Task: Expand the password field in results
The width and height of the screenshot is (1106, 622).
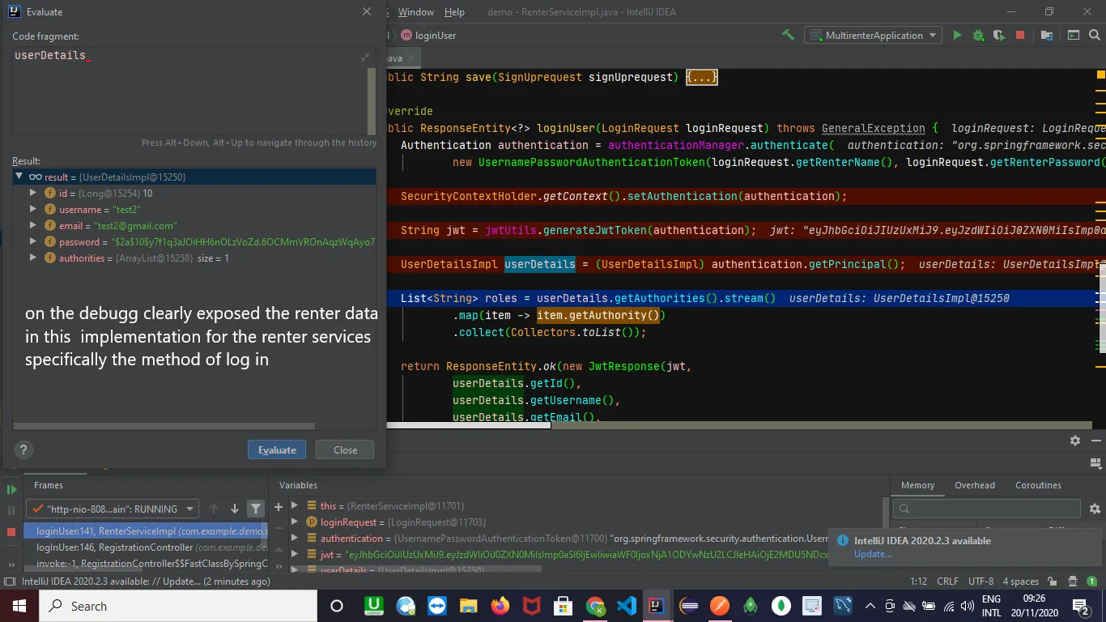Action: (x=33, y=241)
